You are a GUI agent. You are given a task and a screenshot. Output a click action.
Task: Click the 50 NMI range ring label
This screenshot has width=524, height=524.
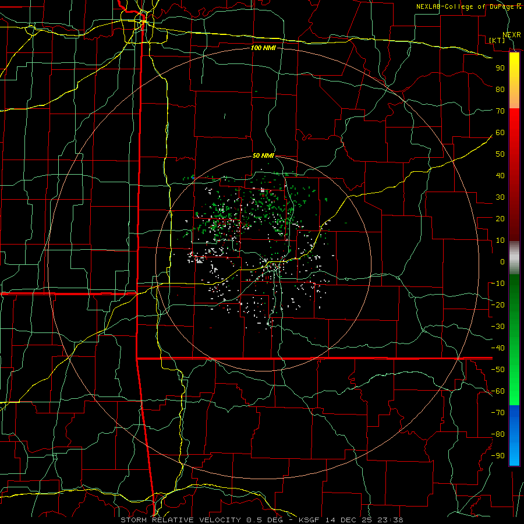tap(263, 155)
